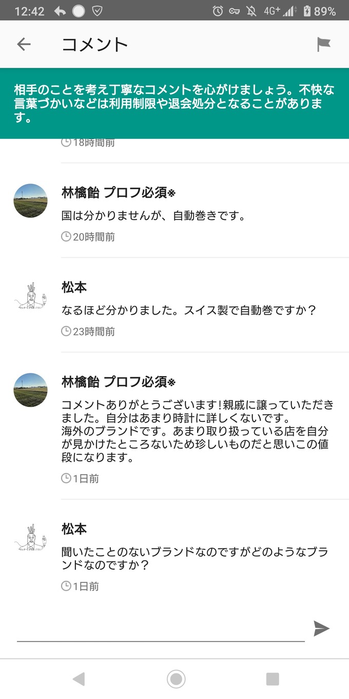Screen dimensions: 349x699
Task: Tap the コメント title in header
Action: pyautogui.click(x=95, y=45)
